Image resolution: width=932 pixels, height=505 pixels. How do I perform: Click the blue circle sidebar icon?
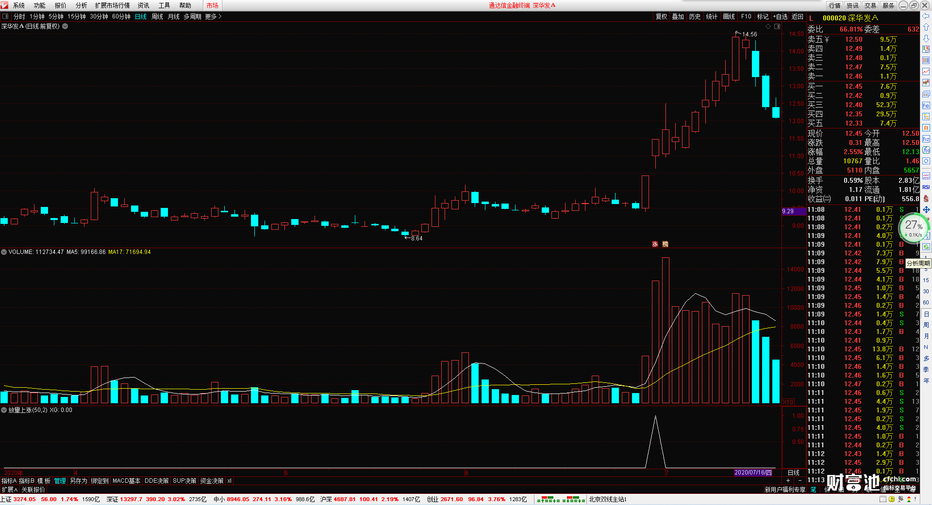926,161
